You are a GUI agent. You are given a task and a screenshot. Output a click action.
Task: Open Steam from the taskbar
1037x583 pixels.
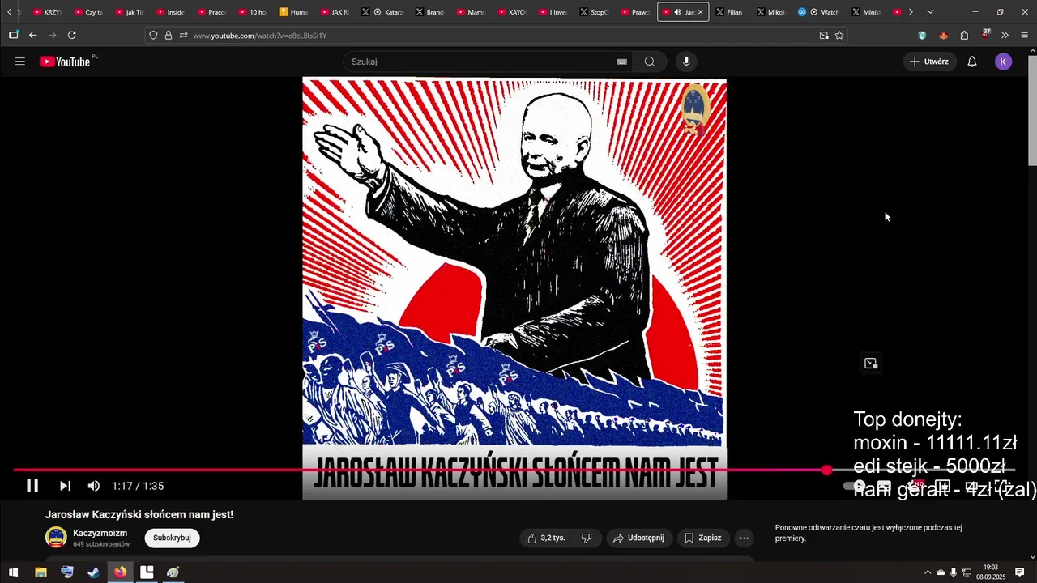coord(94,572)
